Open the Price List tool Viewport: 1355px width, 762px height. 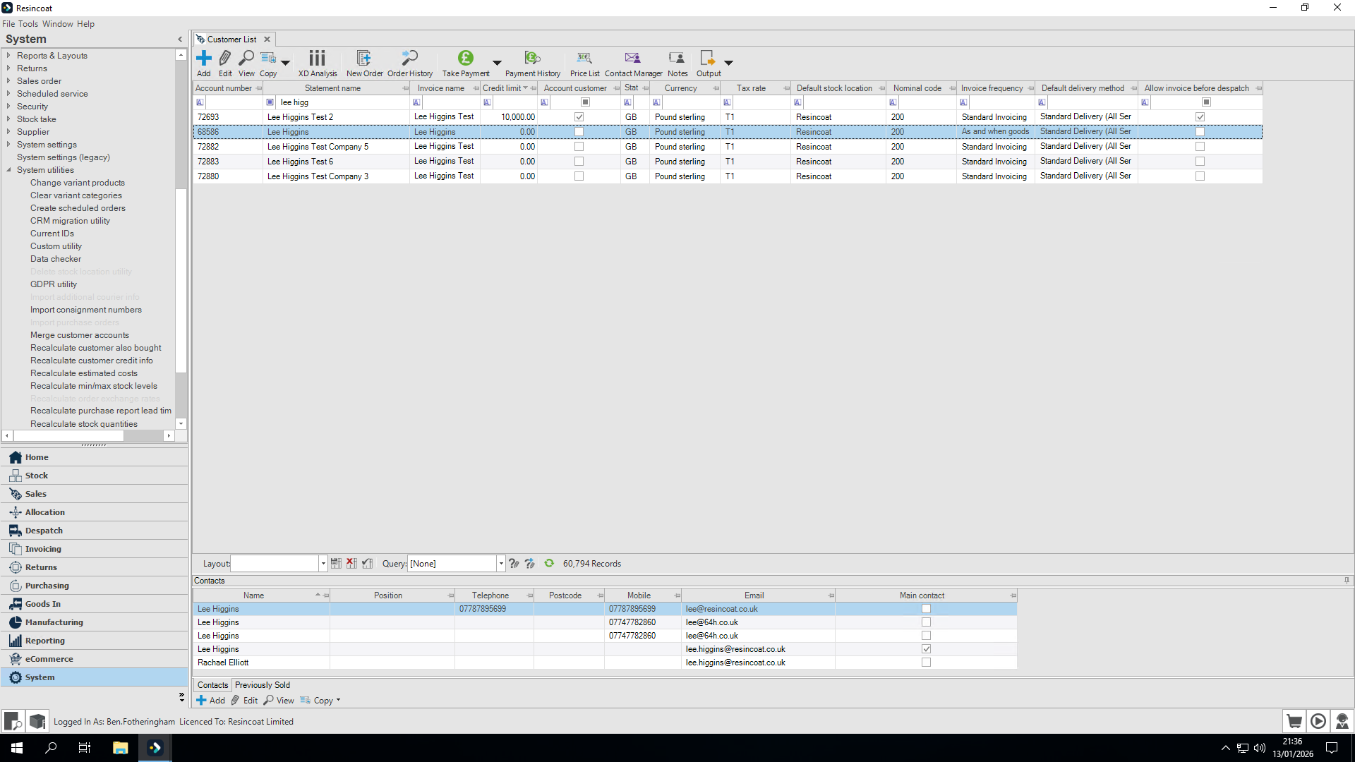pos(584,63)
